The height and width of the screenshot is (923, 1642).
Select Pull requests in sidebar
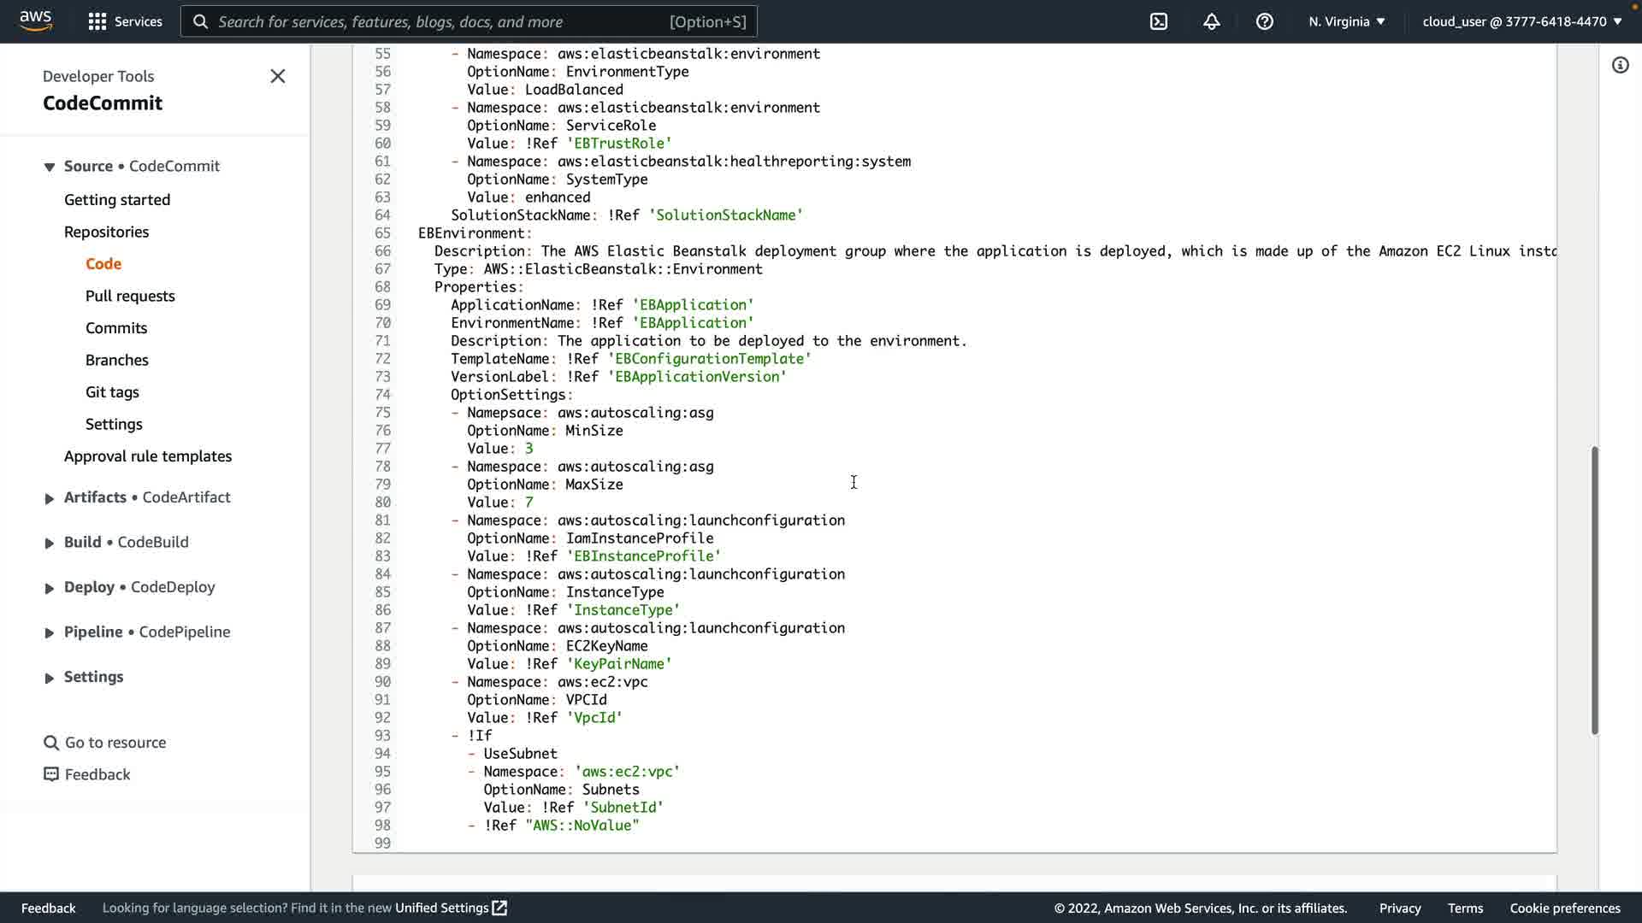click(130, 296)
